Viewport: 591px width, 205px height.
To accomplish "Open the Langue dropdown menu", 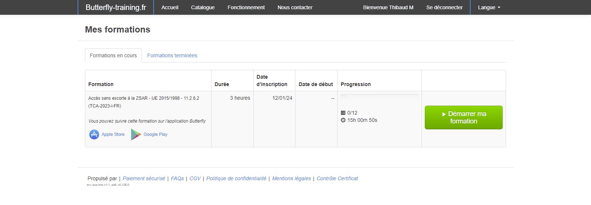I will [489, 7].
